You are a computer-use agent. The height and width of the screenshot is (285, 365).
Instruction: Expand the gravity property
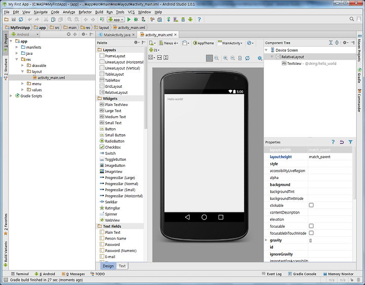(266, 240)
